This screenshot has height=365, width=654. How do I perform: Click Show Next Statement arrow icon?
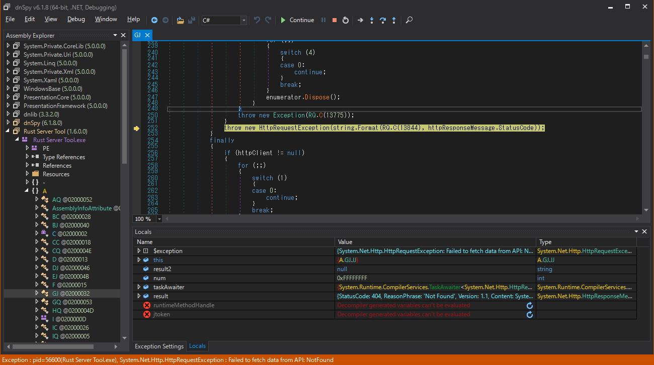(360, 20)
